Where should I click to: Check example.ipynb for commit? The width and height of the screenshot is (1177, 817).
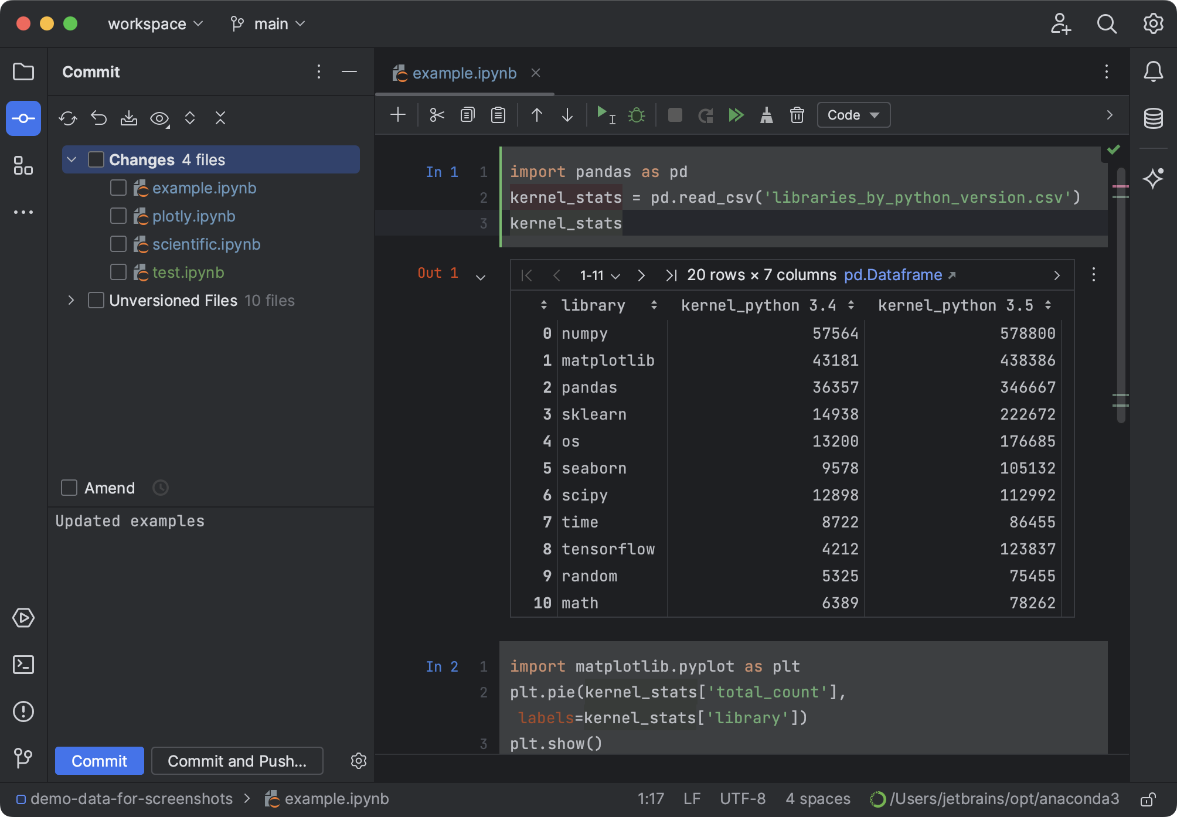tap(118, 188)
